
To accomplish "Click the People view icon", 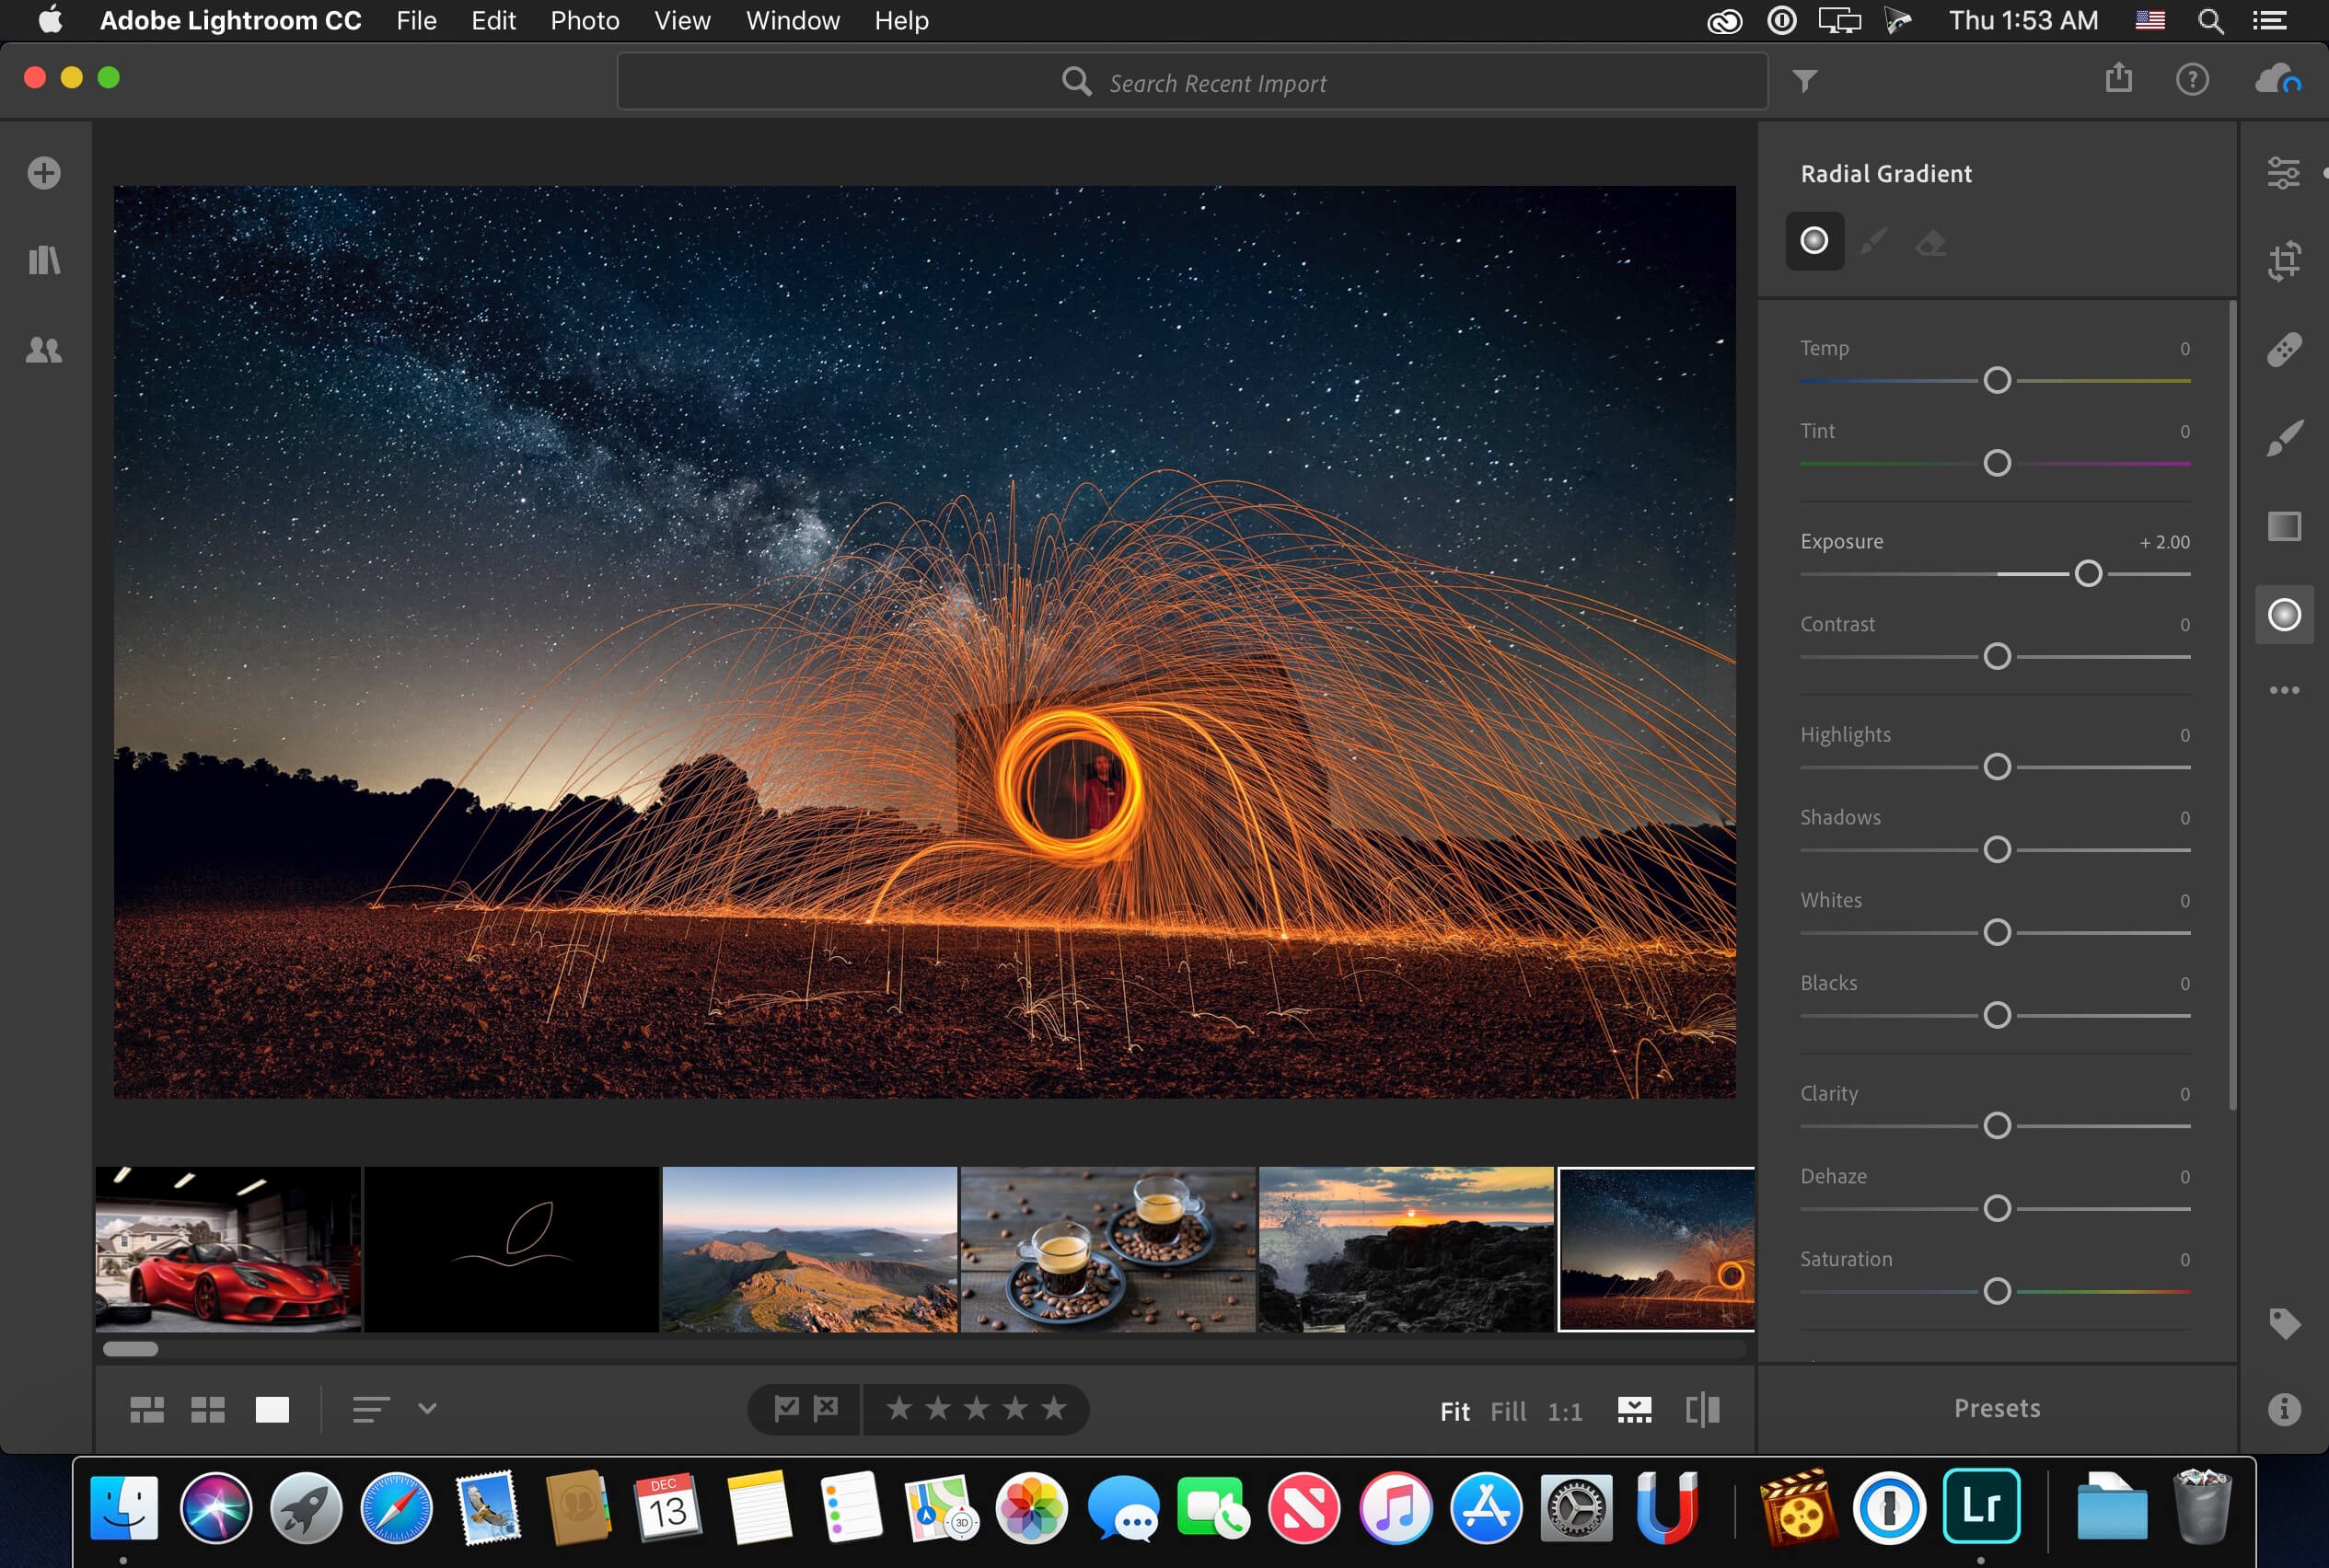I will click(45, 348).
